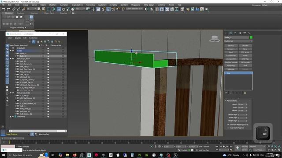Viewport: 282px width, 158px height.
Task: Open the Create Selection Set dropdown
Action: tap(134, 9)
